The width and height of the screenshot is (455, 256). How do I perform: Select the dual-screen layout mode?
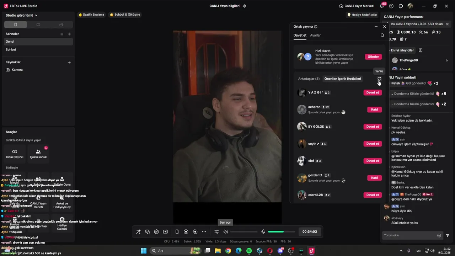point(61,25)
